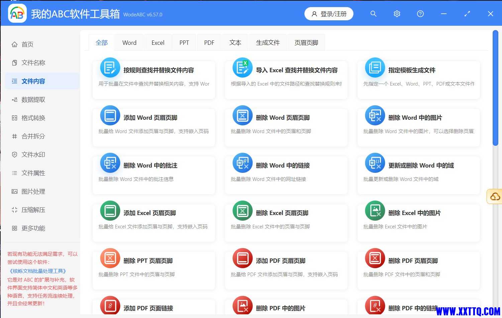Click the 批量更新或删除 Word 文件中的域 description
Screen dimensions: 502x318
[401, 179]
